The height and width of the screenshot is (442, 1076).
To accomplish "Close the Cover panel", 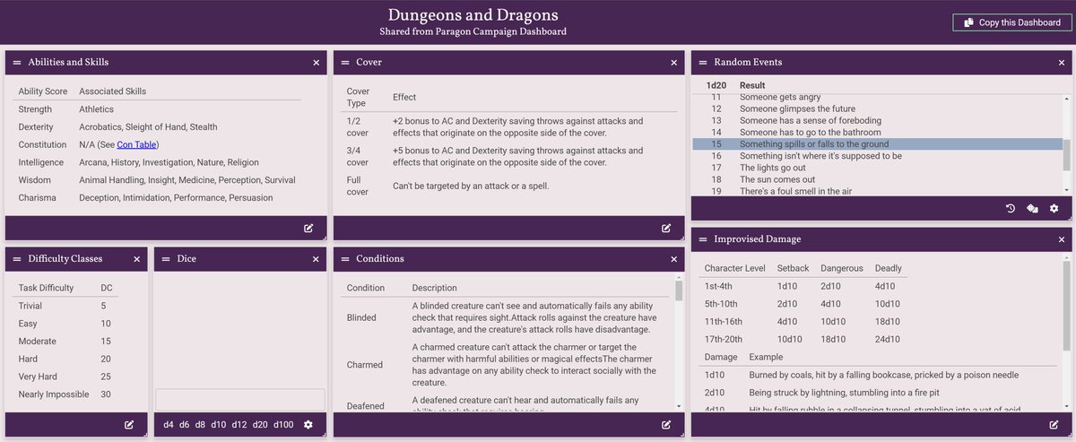I will pyautogui.click(x=674, y=63).
